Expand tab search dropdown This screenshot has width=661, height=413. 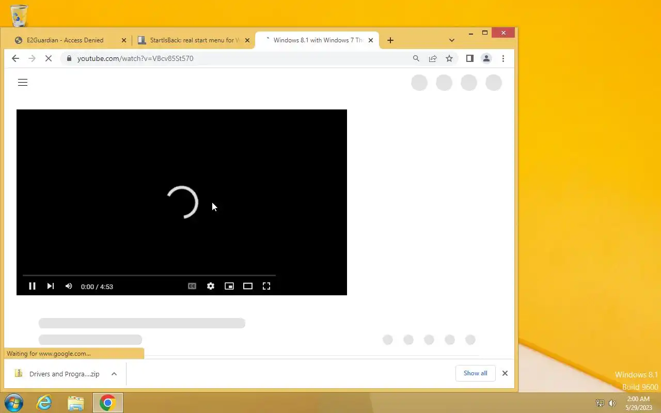point(452,40)
